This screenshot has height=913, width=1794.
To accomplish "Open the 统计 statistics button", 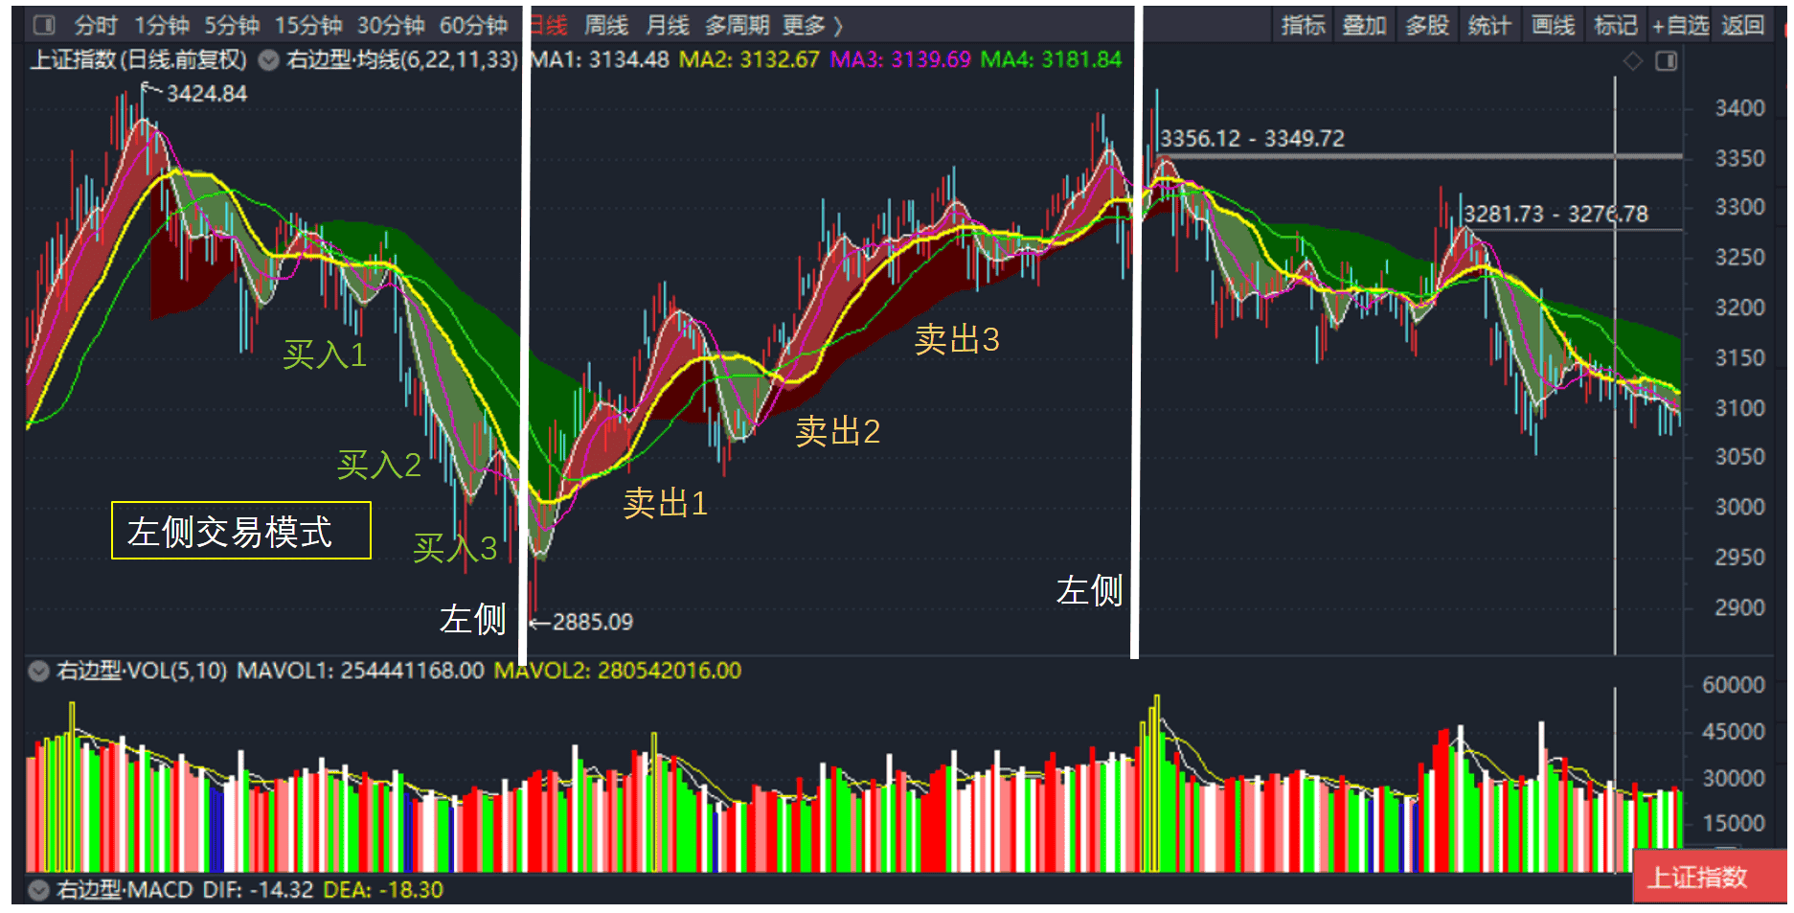I will pyautogui.click(x=1489, y=25).
